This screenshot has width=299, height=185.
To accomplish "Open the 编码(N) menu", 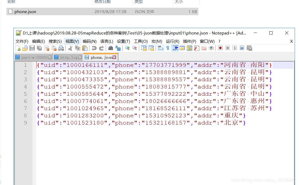I will 89,41.
